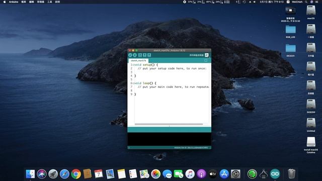Open Safari from the Dock

coord(64,174)
